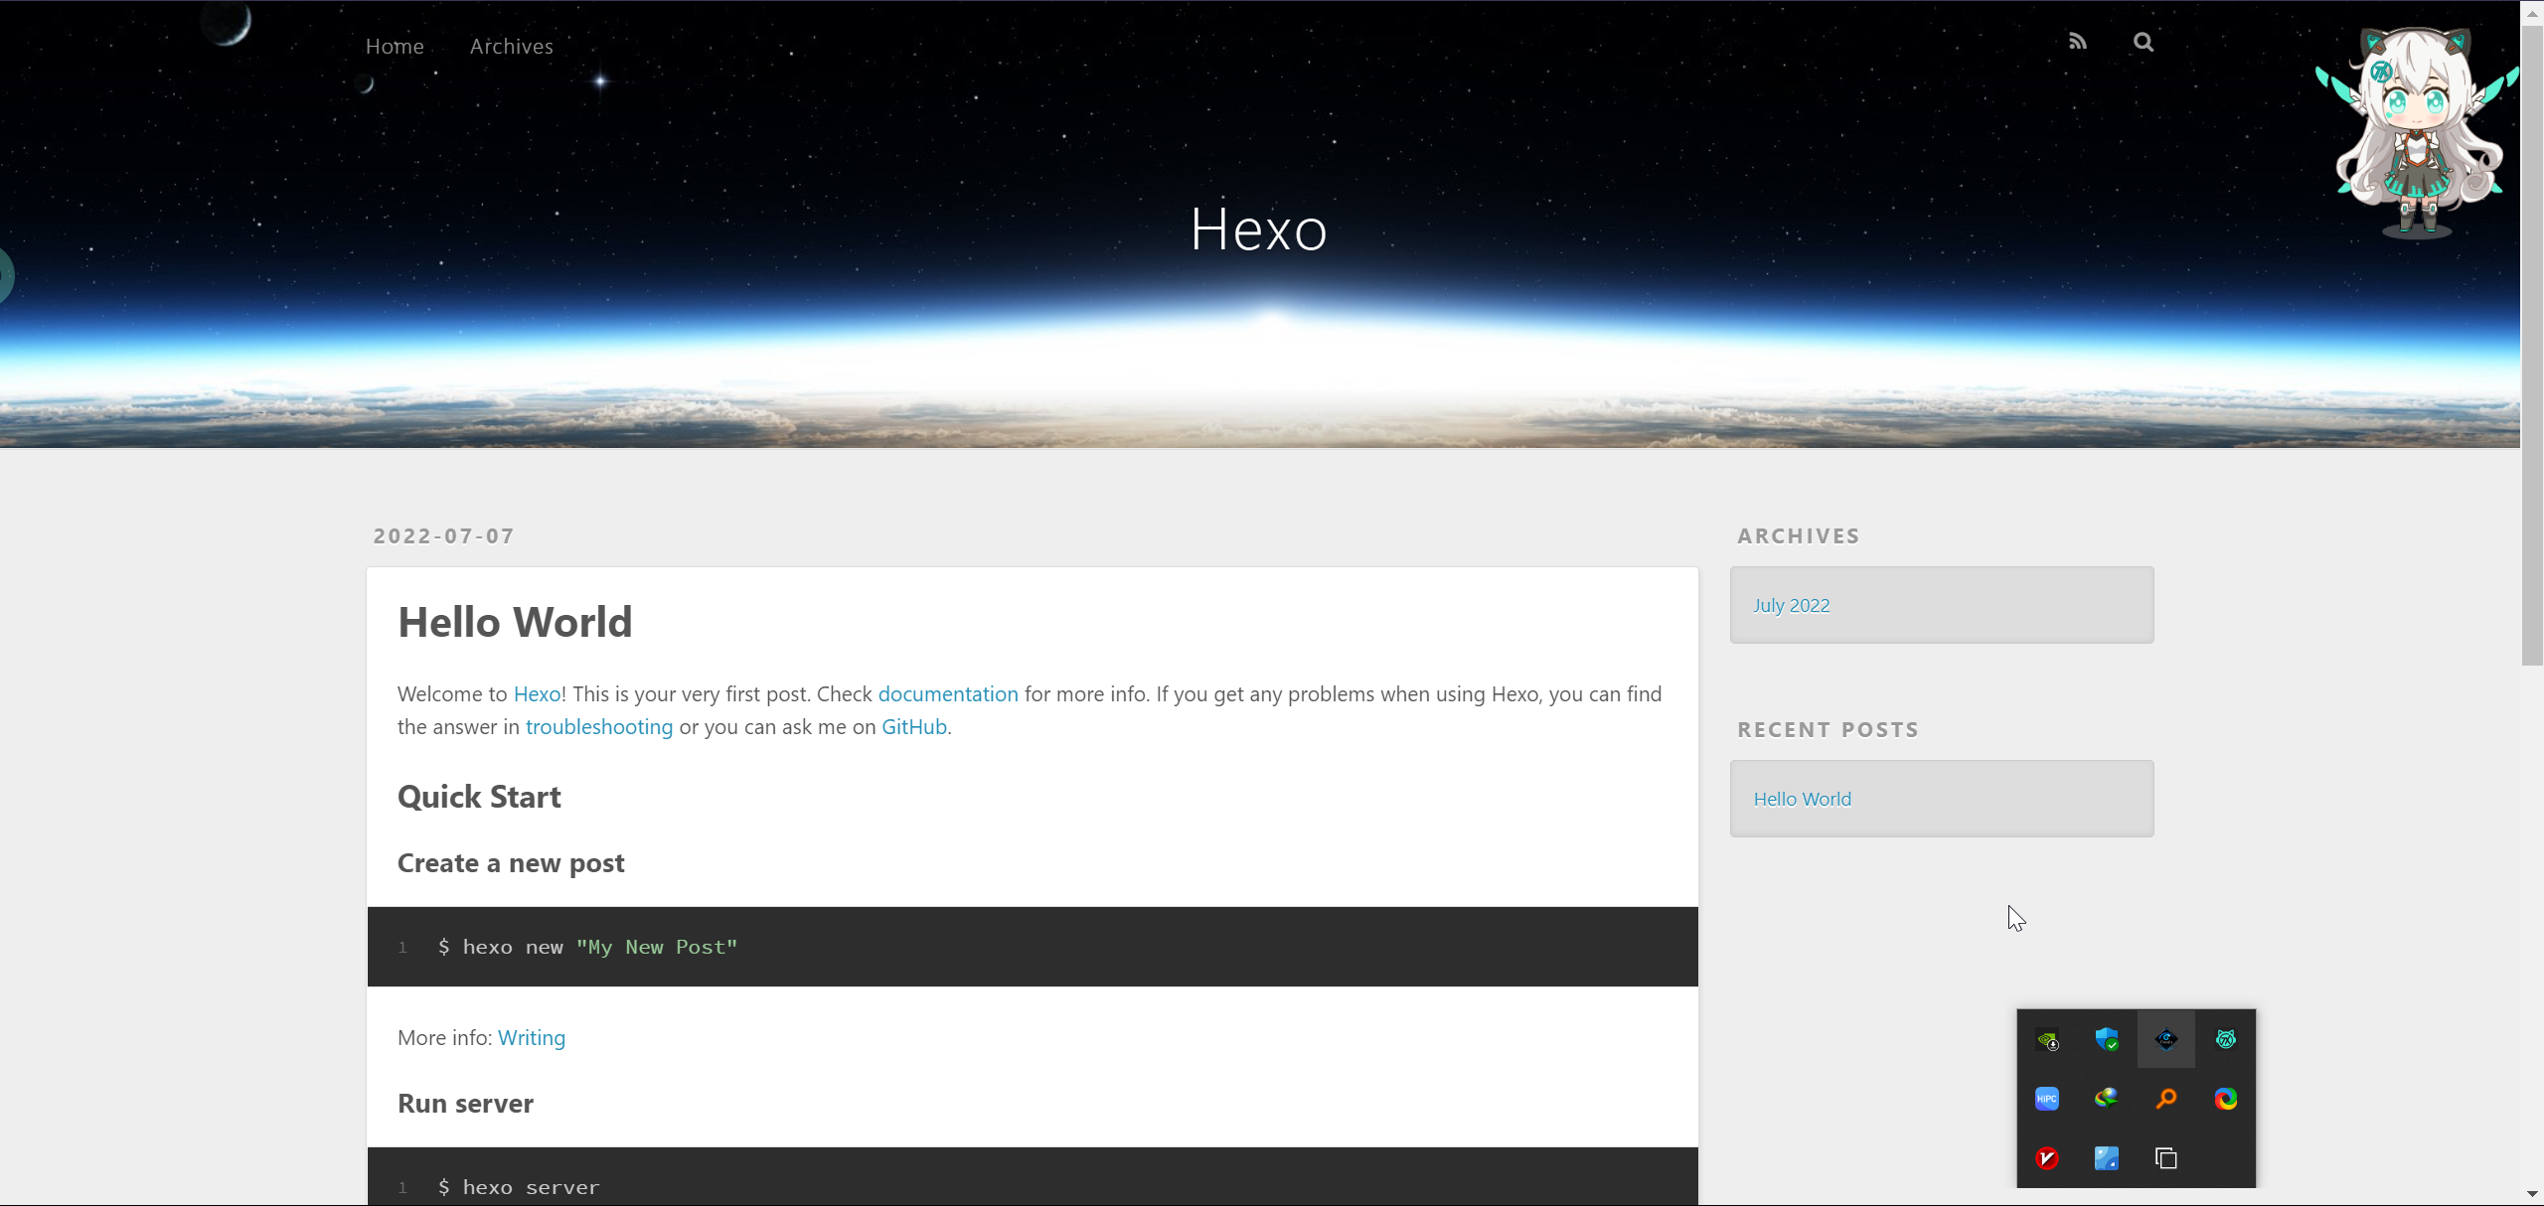
Task: Open the search magnifier icon in header
Action: pos(2144,42)
